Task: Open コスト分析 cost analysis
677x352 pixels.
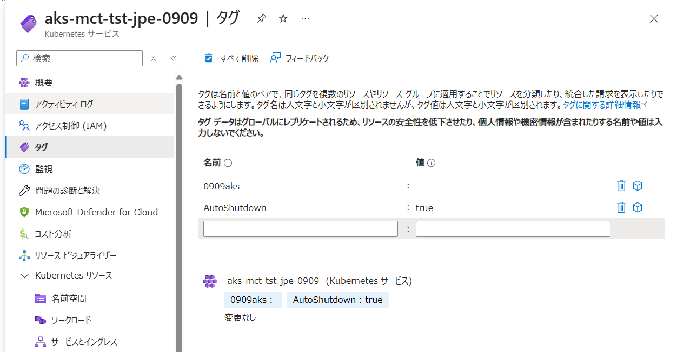Action: (x=90, y=234)
